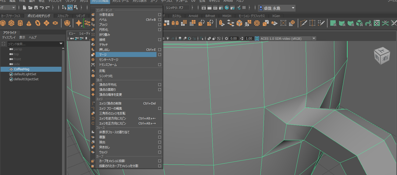This screenshot has width=397, height=175.
Task: Create a polygon cube from the shelf
Action: 11,23
